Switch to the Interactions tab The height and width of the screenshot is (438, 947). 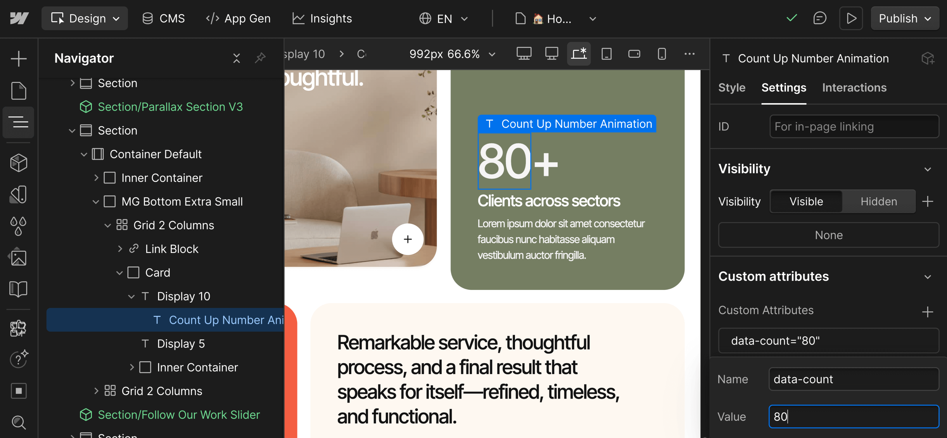coord(854,88)
